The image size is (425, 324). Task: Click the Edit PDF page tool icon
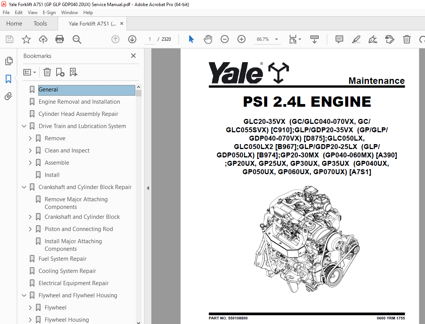coord(389,40)
